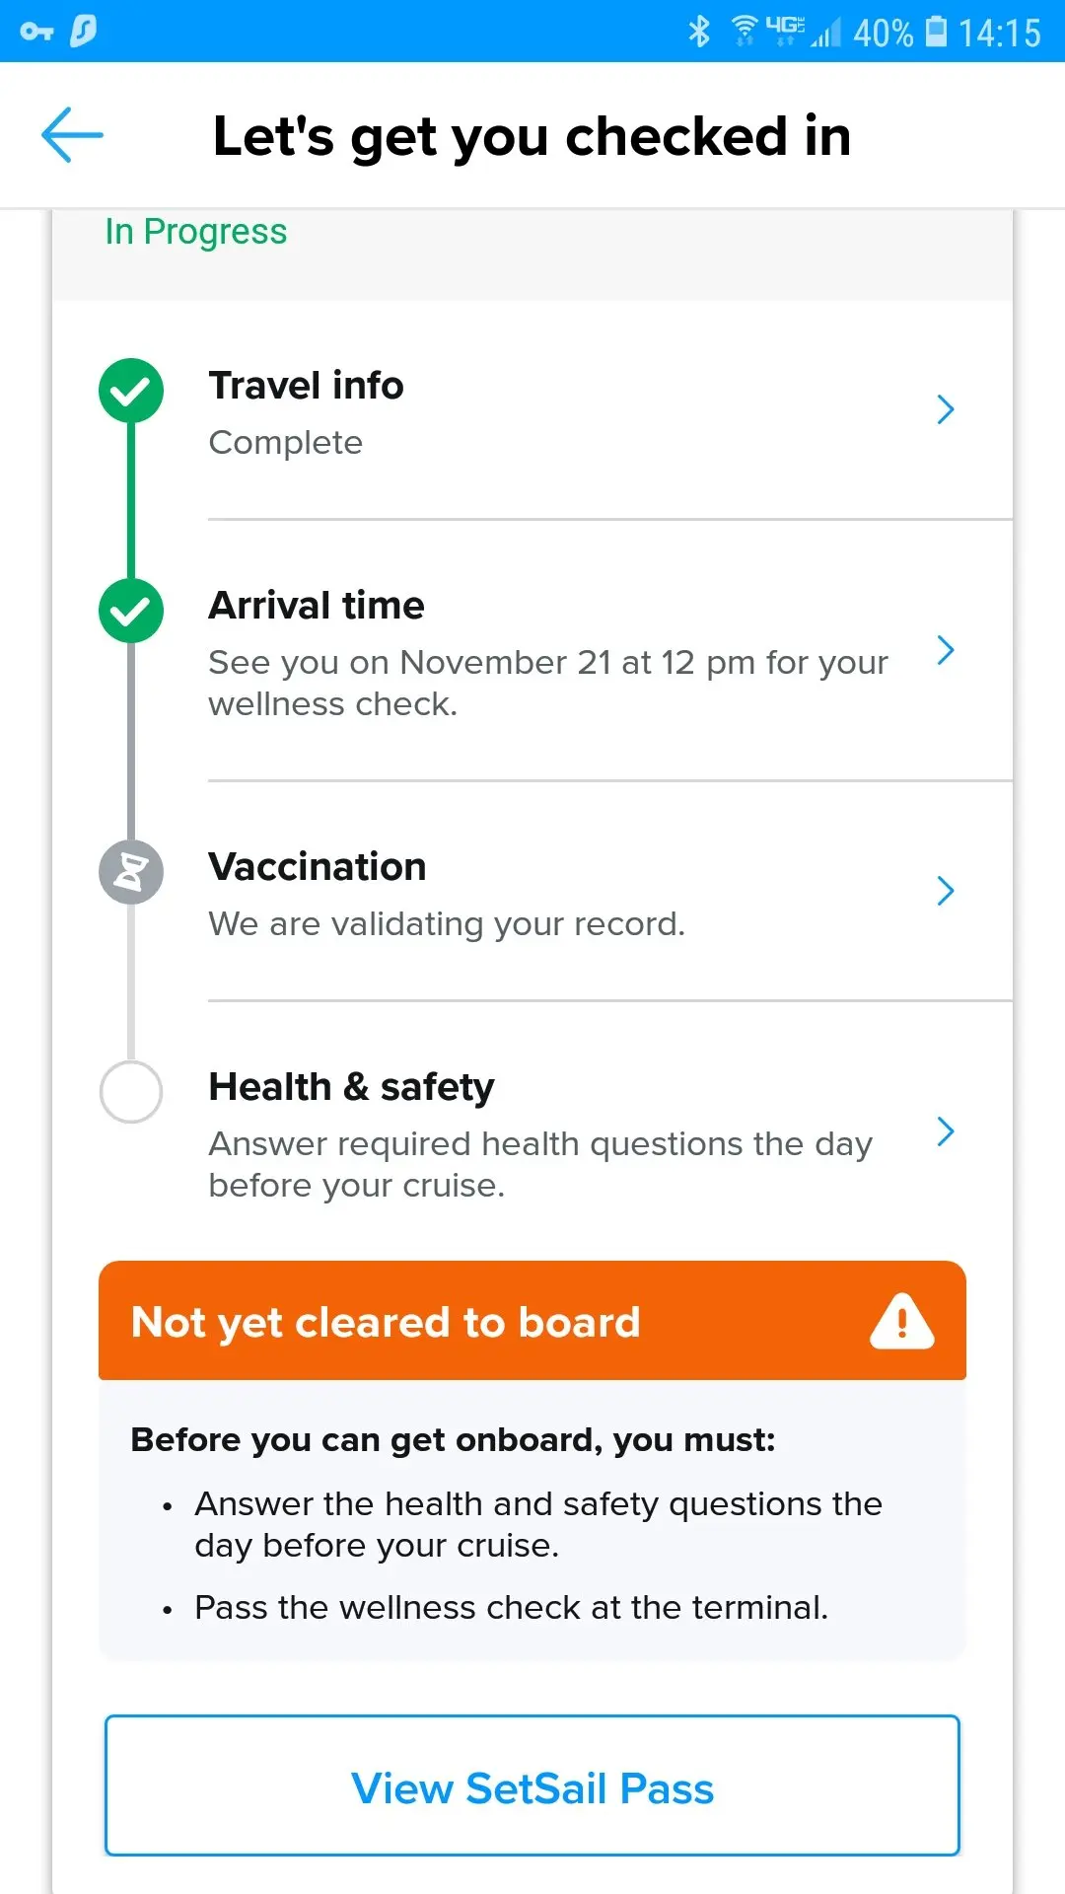Select the empty Health & safety circle
The height and width of the screenshot is (1894, 1065).
click(x=131, y=1092)
